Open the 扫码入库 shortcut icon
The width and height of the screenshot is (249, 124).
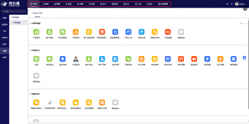(128, 32)
